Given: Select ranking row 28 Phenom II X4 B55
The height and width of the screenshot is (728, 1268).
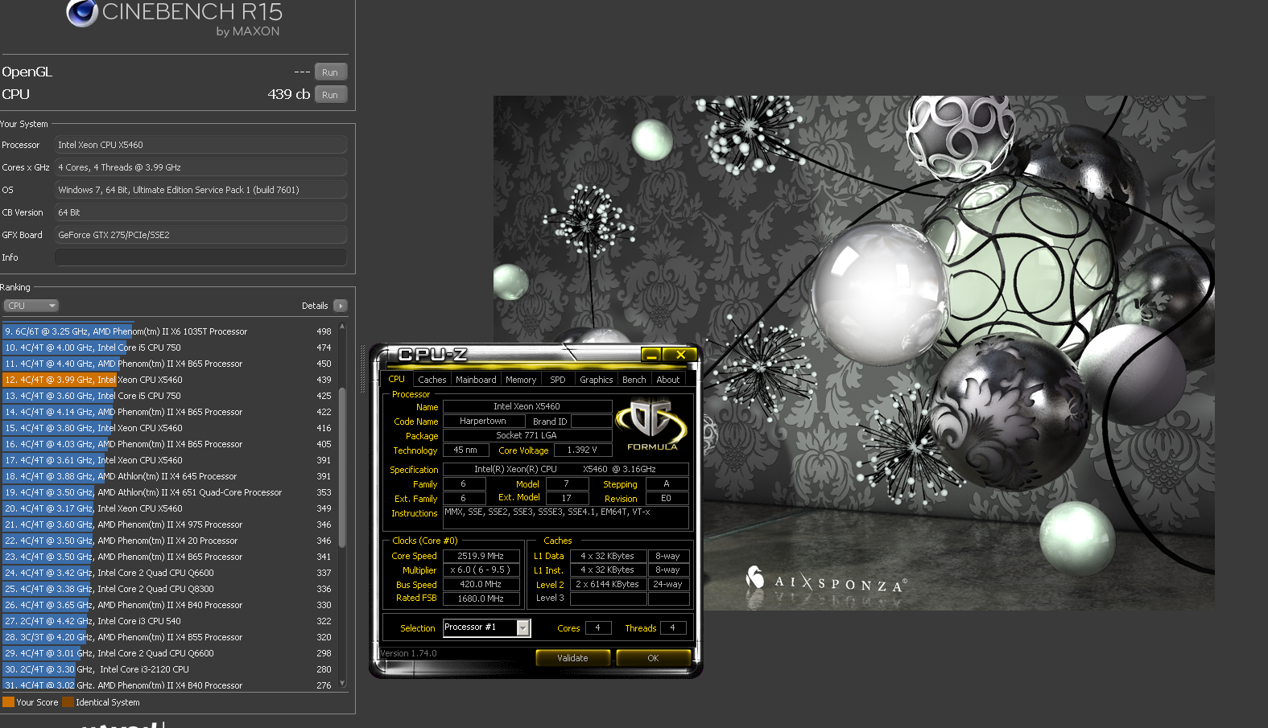Looking at the screenshot, I should [168, 637].
